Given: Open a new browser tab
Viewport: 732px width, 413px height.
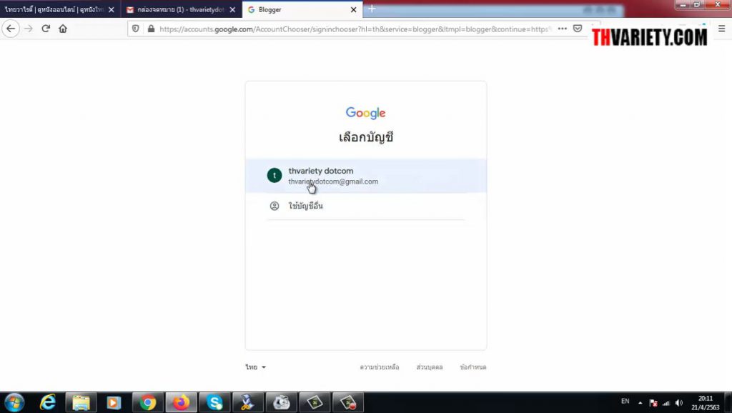Looking at the screenshot, I should click(372, 9).
